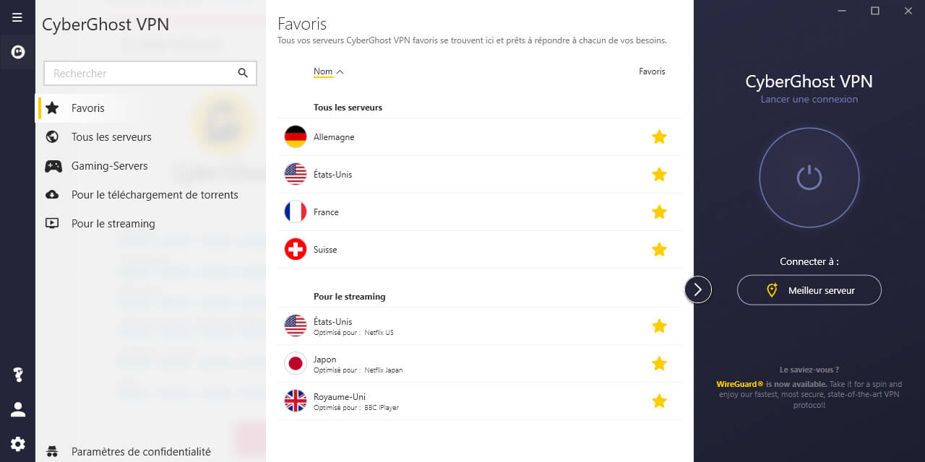Image resolution: width=925 pixels, height=462 pixels.
Task: Unfavorite the Allemagne server star
Action: pos(659,136)
